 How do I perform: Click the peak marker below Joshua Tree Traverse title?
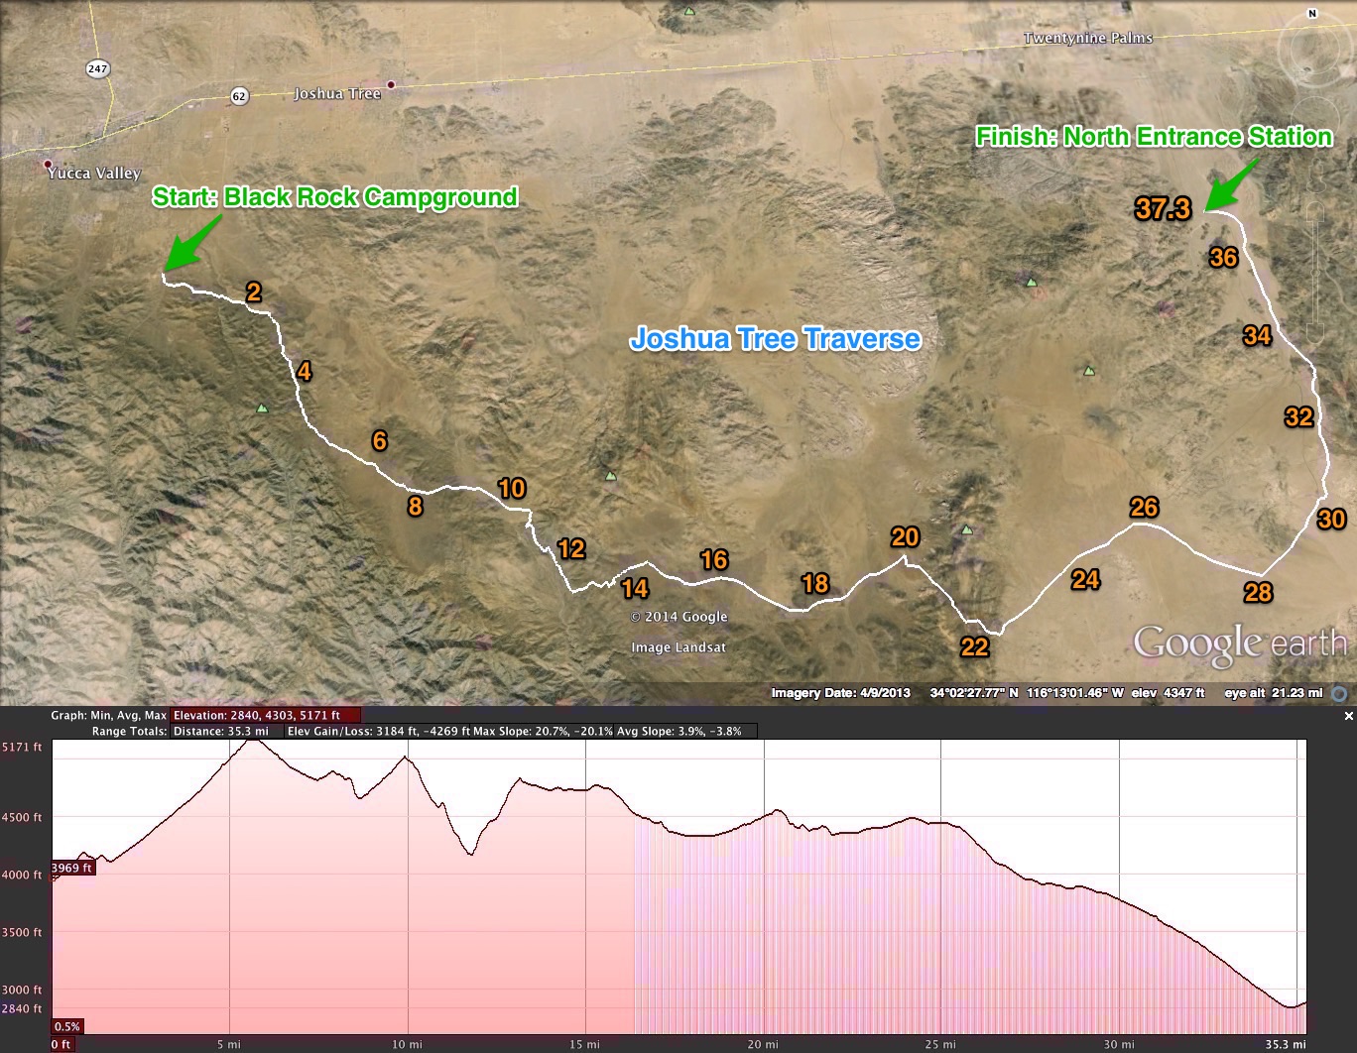coord(1089,371)
